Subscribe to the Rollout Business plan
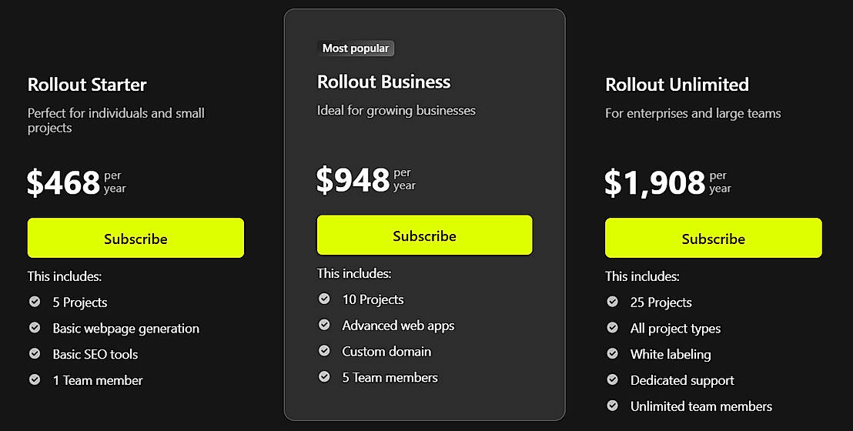This screenshot has width=853, height=431. pyautogui.click(x=424, y=236)
